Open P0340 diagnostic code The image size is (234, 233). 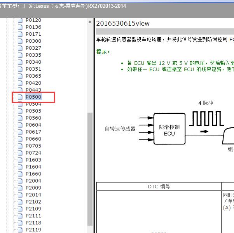pyautogui.click(x=33, y=62)
